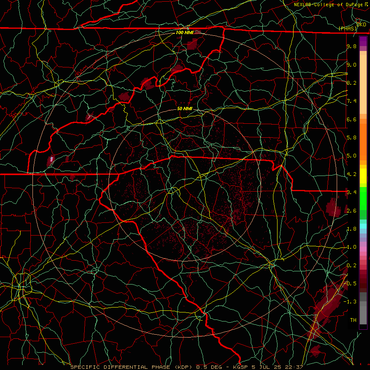Click the bright green band of the color scale

[363, 198]
